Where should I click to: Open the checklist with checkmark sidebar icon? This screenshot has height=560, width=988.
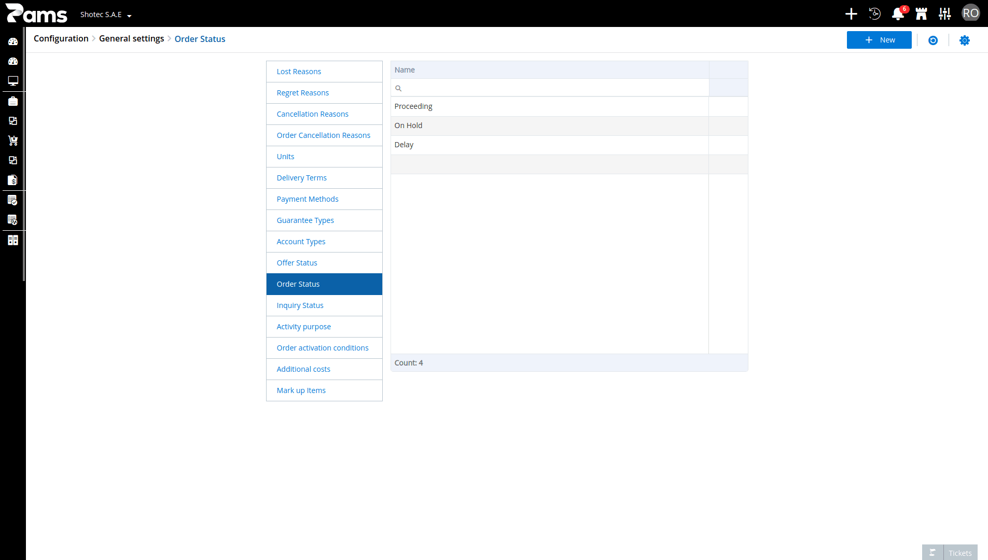tap(13, 200)
